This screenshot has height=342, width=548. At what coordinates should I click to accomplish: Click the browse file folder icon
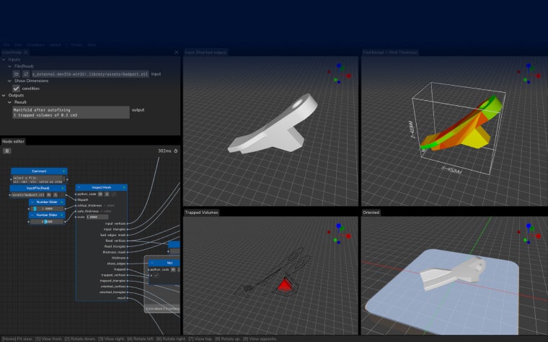[x=17, y=74]
